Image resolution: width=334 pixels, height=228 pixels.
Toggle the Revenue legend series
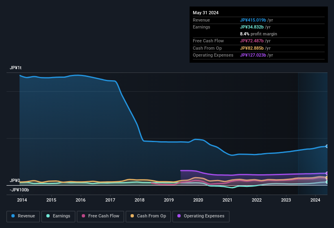coord(24,216)
